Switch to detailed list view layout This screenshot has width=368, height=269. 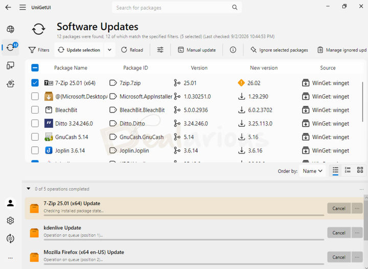348,170
